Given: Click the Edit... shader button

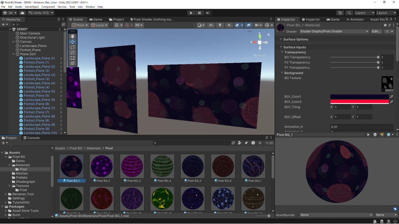Looking at the screenshot, I should (376, 31).
